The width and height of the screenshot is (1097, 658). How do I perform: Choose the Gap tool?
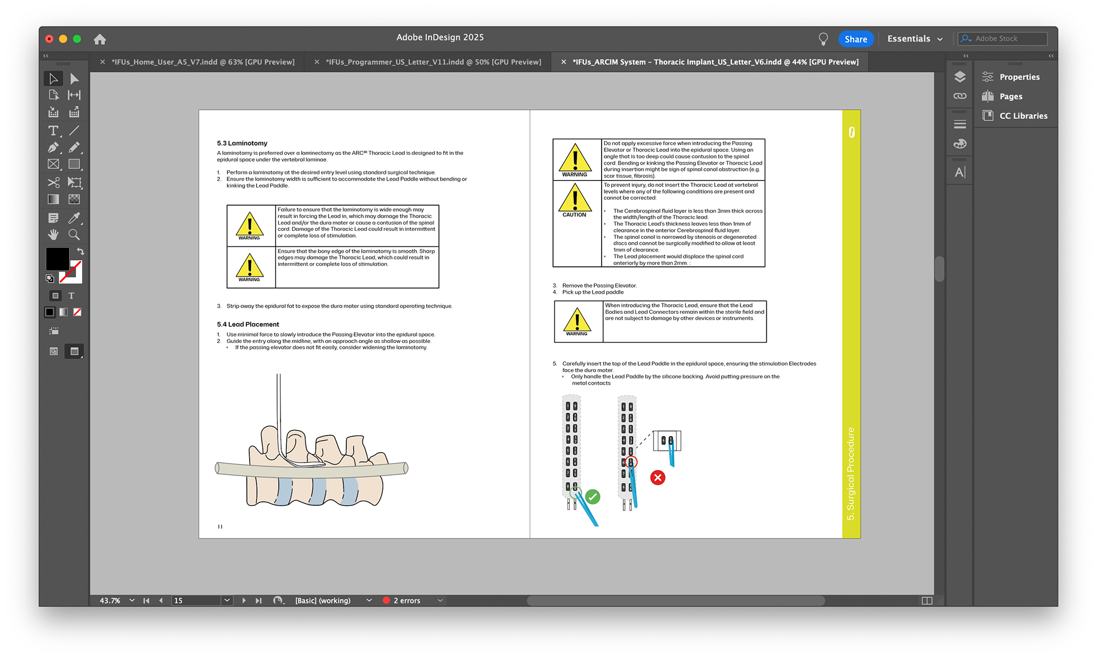74,95
